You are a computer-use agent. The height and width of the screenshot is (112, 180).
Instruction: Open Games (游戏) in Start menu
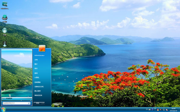click(36, 73)
